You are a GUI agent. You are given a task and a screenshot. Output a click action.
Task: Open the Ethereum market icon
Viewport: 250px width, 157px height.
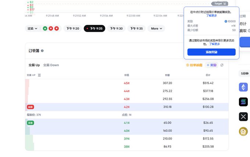pos(243,87)
